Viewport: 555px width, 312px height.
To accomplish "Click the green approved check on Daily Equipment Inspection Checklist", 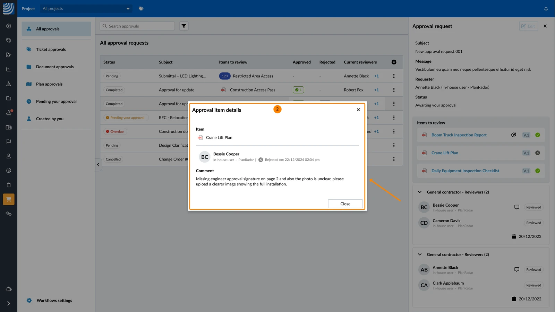I will [x=538, y=171].
